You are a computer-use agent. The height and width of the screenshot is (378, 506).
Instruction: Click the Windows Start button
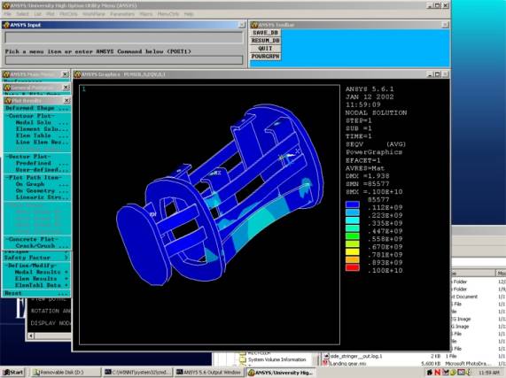(x=13, y=372)
